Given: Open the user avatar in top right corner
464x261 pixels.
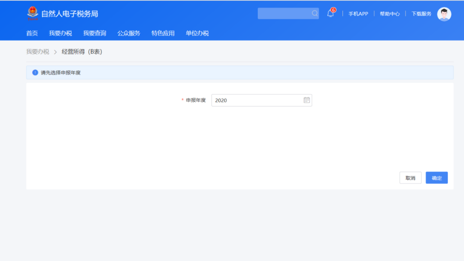Looking at the screenshot, I should pos(444,14).
